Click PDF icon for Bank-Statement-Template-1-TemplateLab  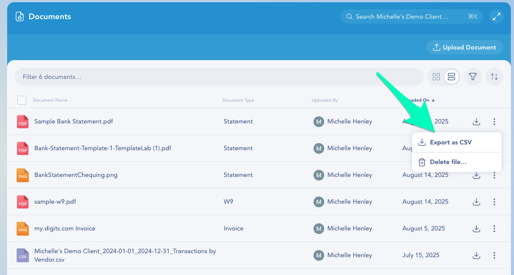pyautogui.click(x=23, y=148)
